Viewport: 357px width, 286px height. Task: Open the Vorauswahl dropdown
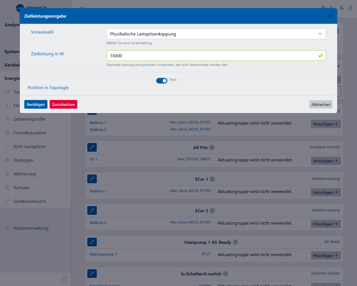tap(216, 34)
